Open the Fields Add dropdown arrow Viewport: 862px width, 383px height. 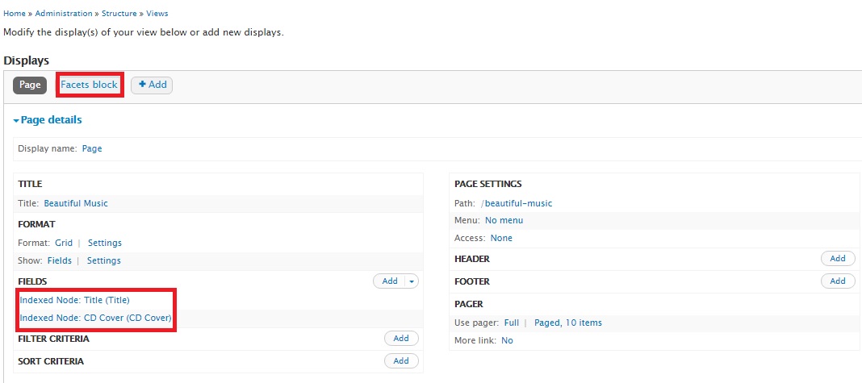click(x=412, y=281)
